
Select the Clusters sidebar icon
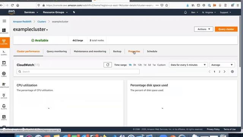(x=4, y=42)
